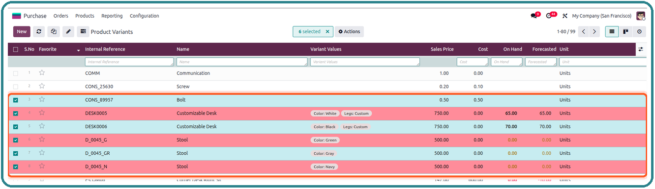Mark Communication product as favorite star
The image size is (655, 189).
[42, 73]
